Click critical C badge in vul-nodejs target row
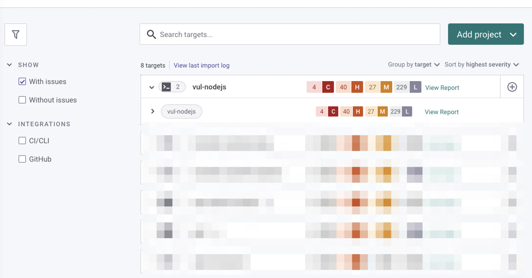 point(328,87)
